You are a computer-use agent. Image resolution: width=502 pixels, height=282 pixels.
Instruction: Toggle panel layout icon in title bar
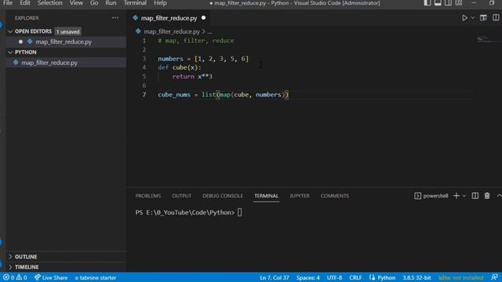click(x=438, y=3)
